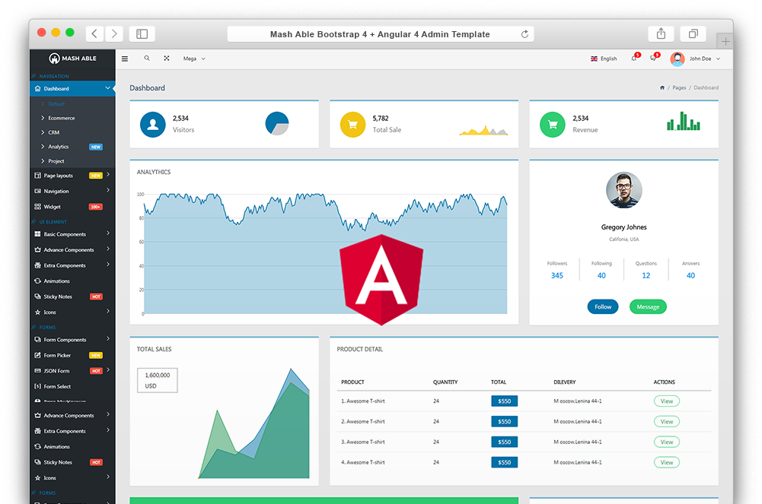Click the Revenue cart icon on the green badge
The image size is (762, 504).
(552, 123)
